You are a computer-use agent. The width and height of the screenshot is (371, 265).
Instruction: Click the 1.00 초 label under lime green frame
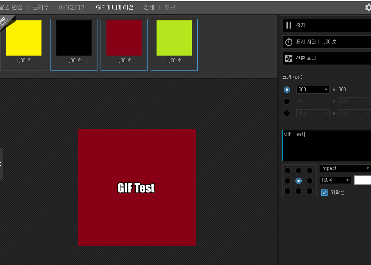(x=174, y=61)
